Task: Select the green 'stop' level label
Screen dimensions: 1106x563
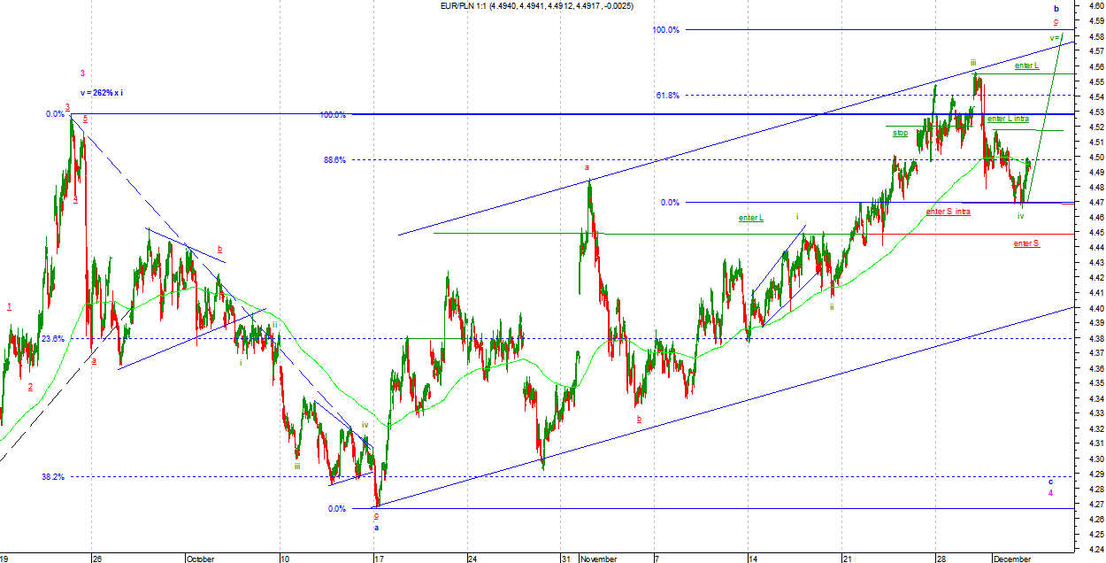Action: coord(900,134)
